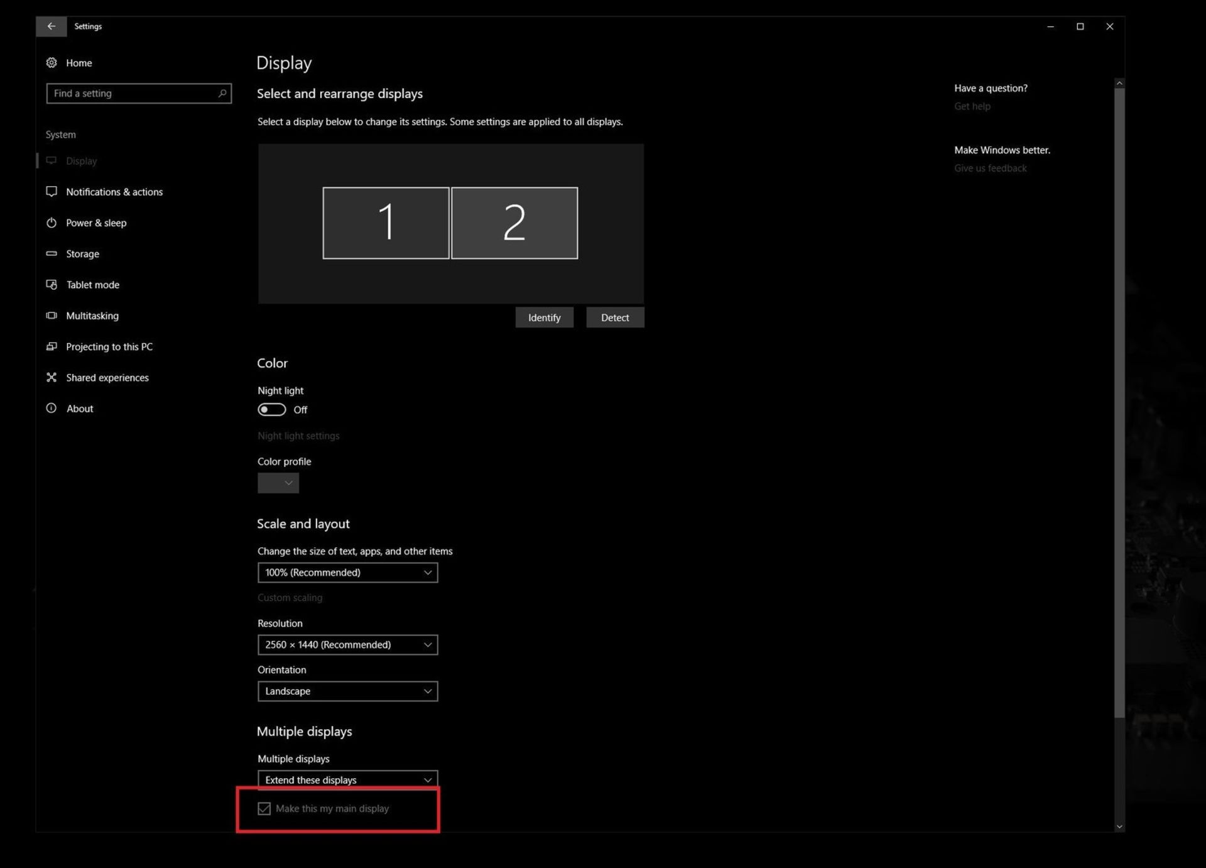Go to Home settings
1206x868 pixels.
pos(79,63)
